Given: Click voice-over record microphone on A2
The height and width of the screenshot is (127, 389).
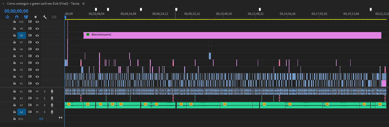Looking at the screenshot, I should coord(52,98).
